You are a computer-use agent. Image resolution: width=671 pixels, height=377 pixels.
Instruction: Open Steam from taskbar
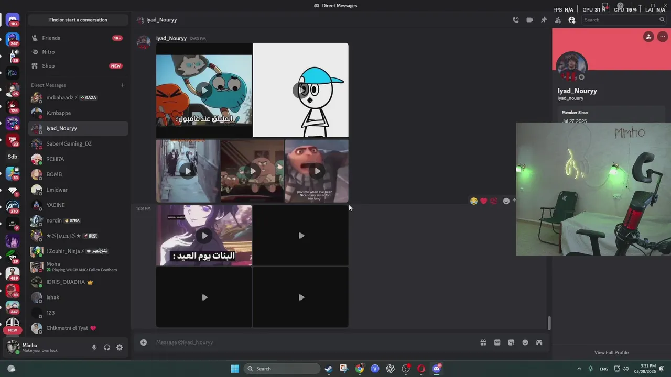pyautogui.click(x=328, y=369)
